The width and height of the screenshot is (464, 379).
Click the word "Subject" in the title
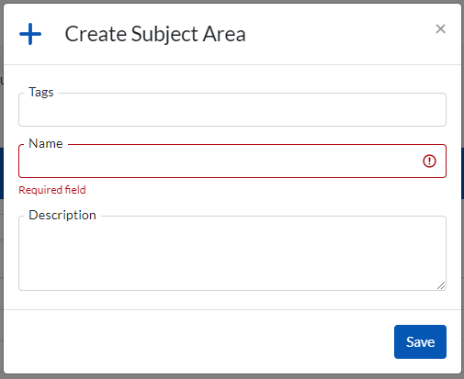(x=164, y=34)
